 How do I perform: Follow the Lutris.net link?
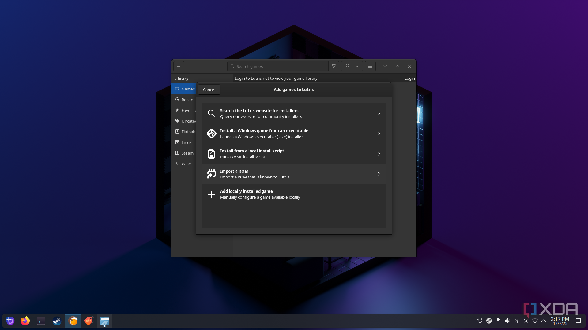[260, 78]
